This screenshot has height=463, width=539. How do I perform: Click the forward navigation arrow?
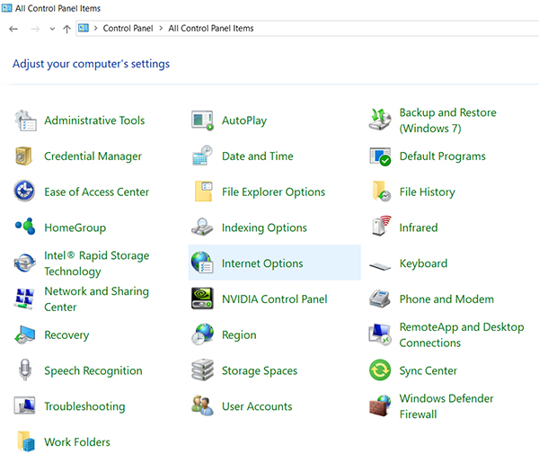[x=35, y=29]
